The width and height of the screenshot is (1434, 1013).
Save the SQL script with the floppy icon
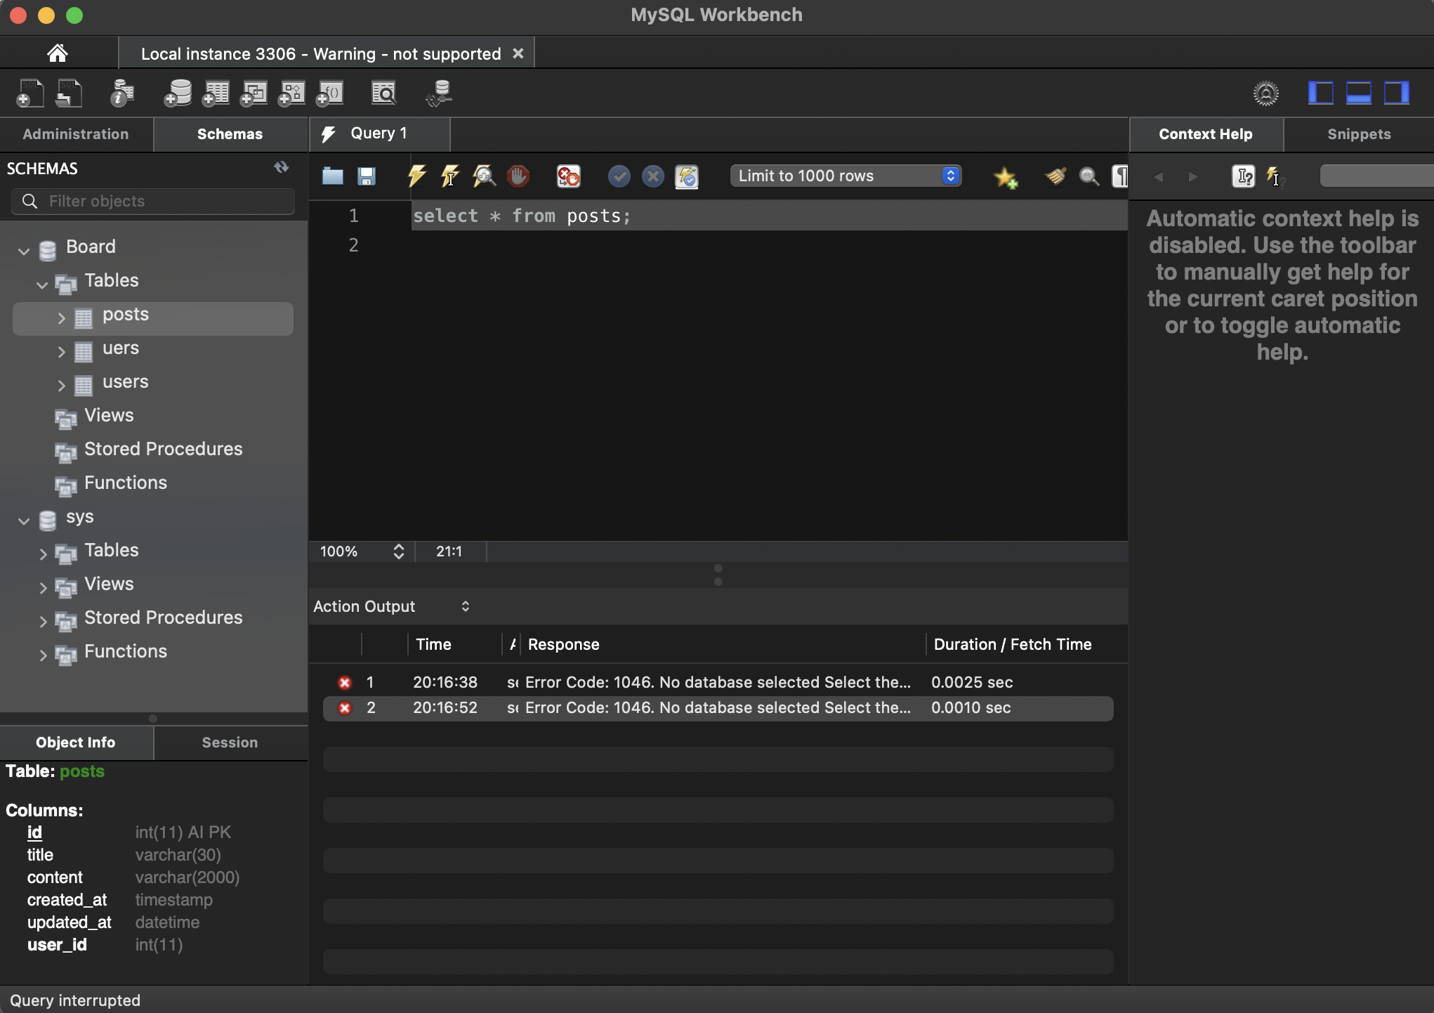[x=367, y=176]
